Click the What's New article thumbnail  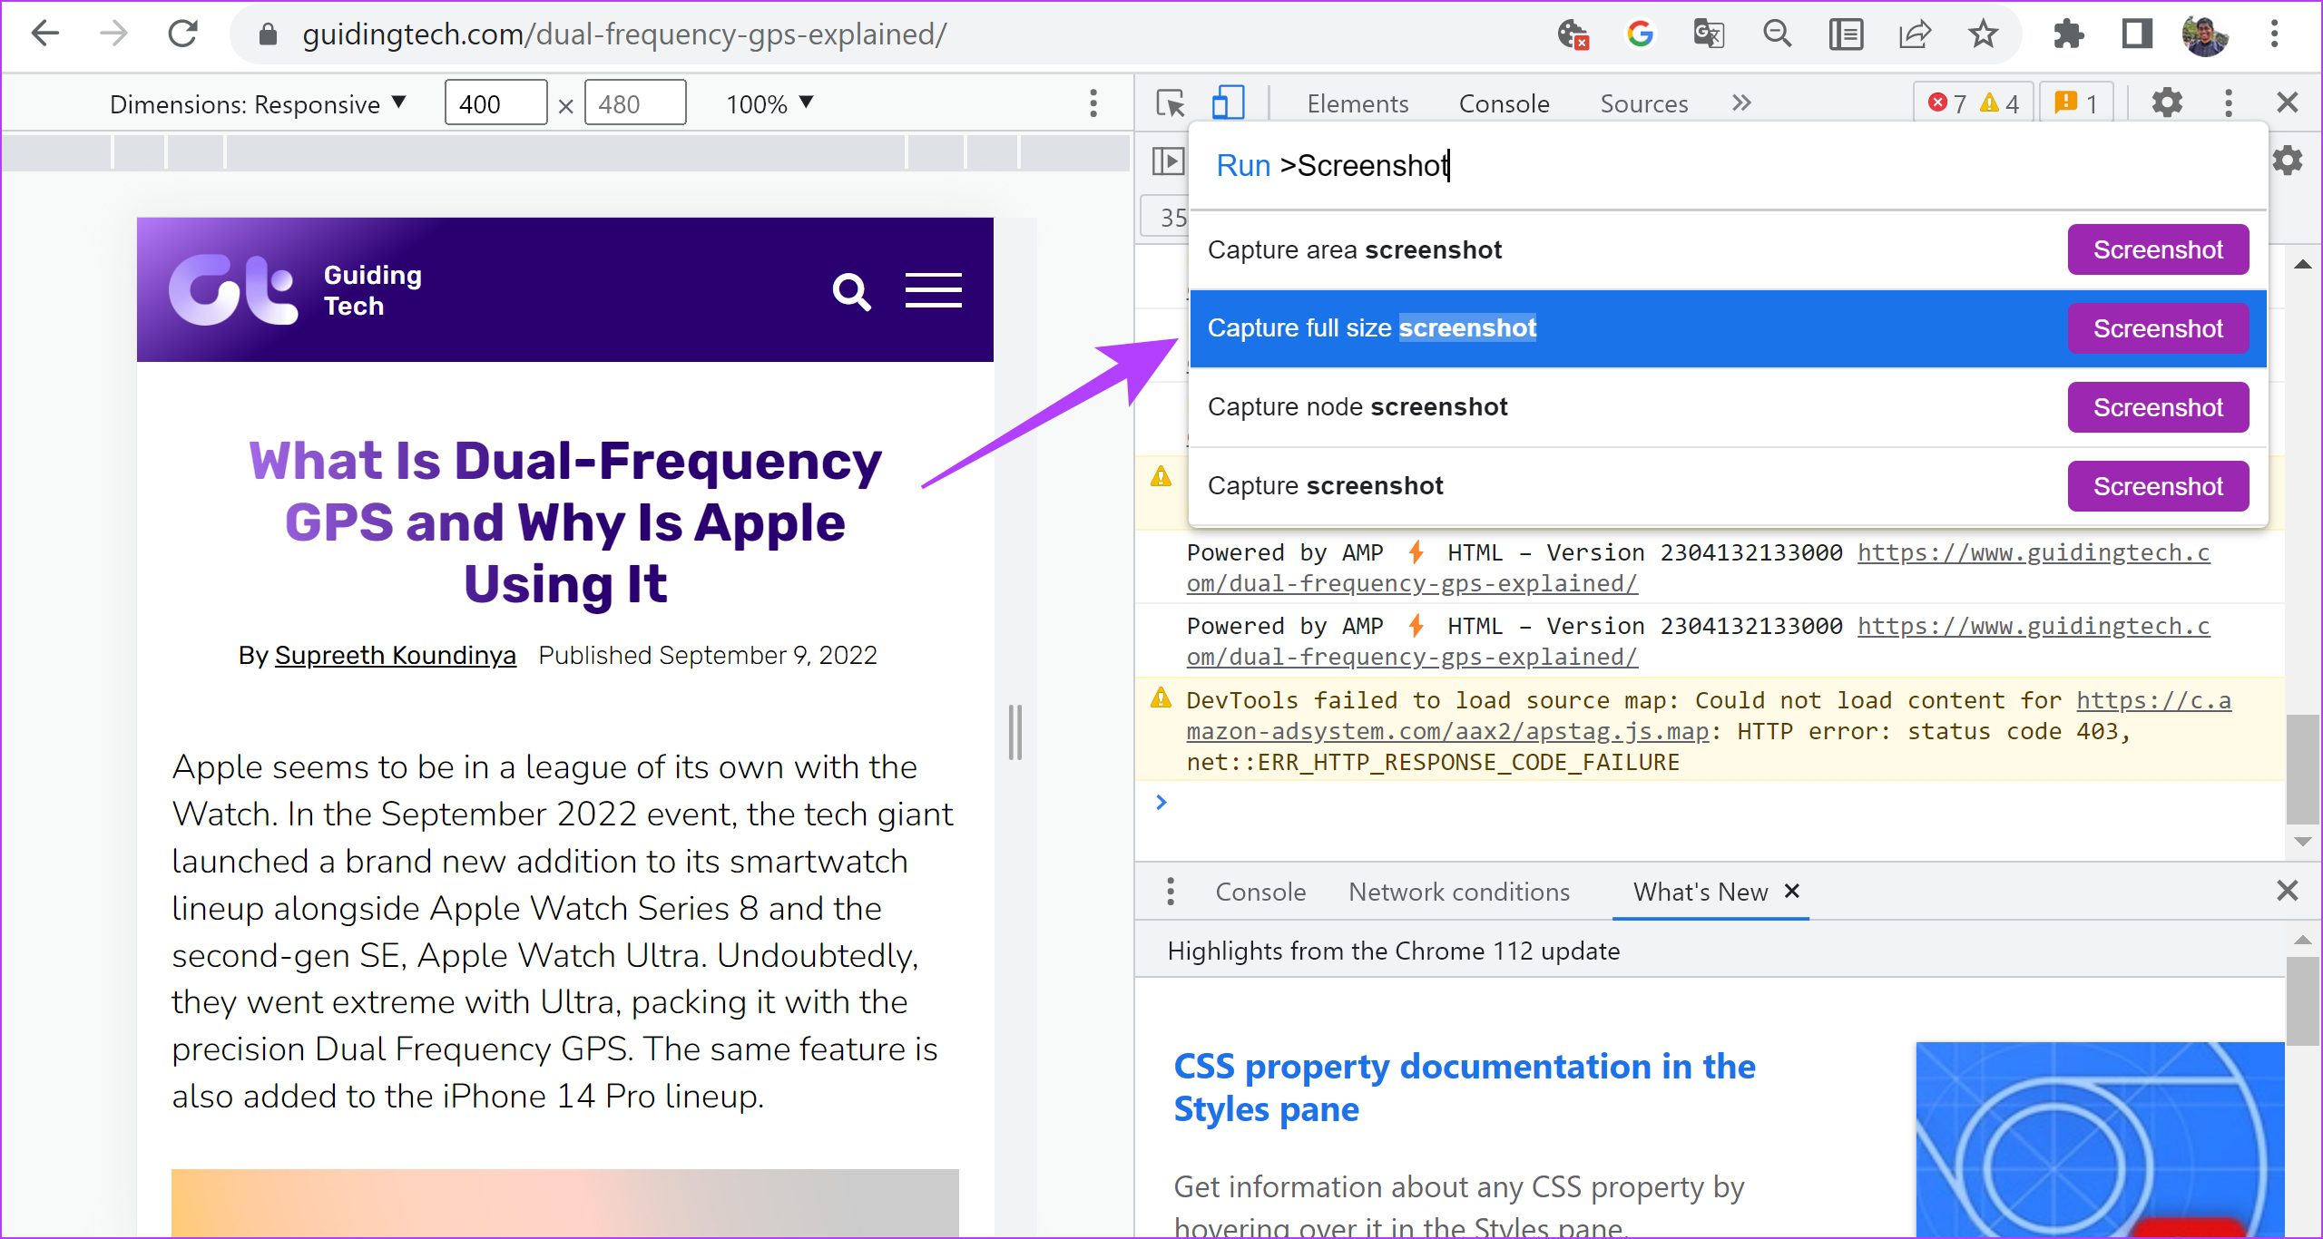(2100, 1139)
